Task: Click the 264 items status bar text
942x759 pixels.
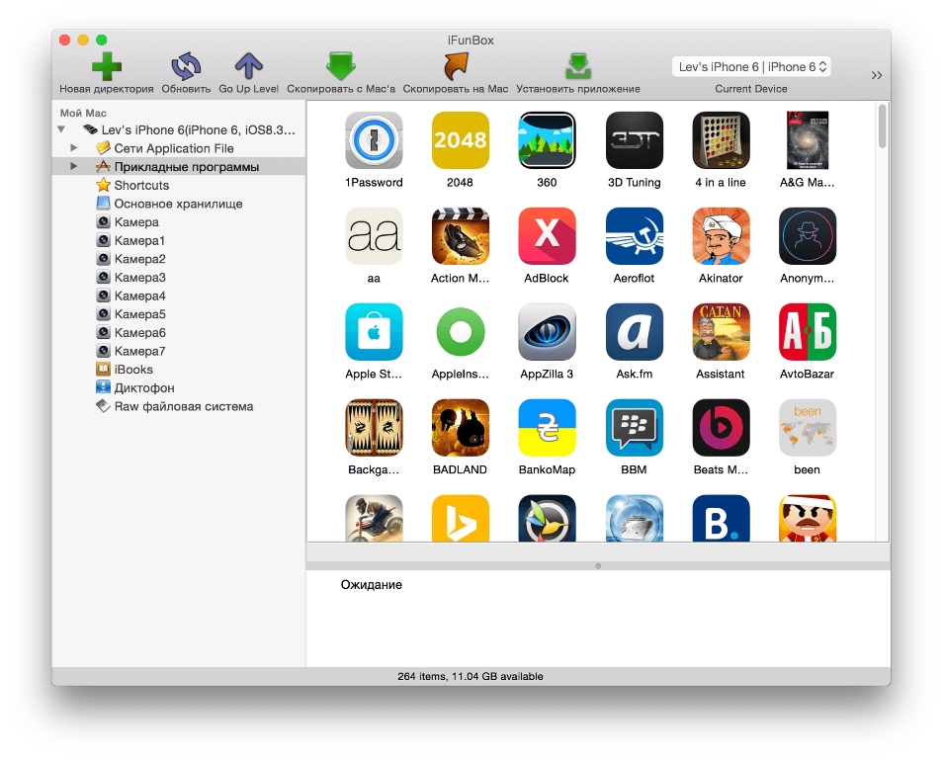Action: (471, 676)
